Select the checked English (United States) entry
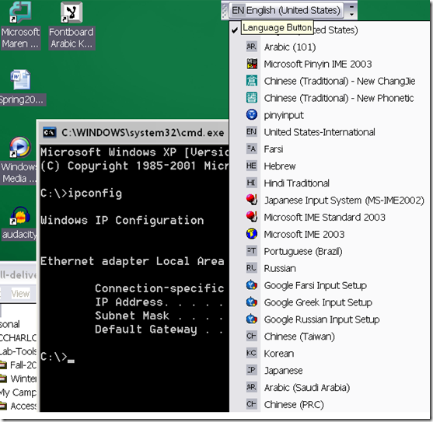The image size is (433, 422). click(330, 30)
